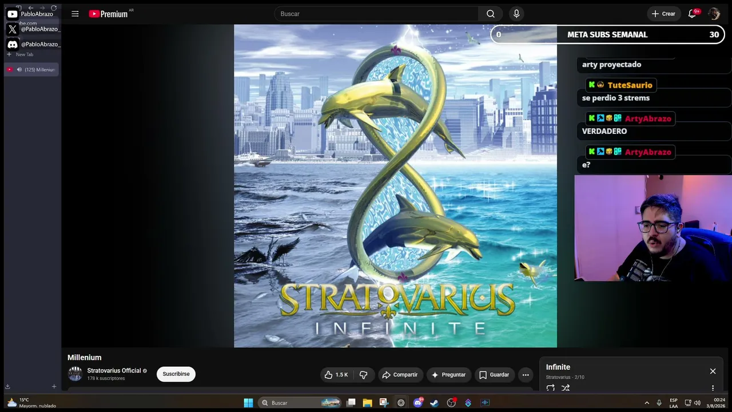The width and height of the screenshot is (732, 412).
Task: Save video to playlist with Guardar
Action: click(494, 375)
